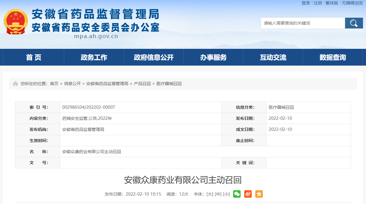
Task: Open the 政府信息公开 navigation tab
Action: pos(154,58)
